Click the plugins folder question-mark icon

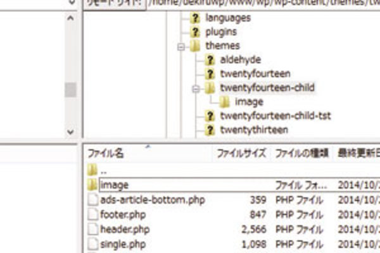click(x=195, y=32)
